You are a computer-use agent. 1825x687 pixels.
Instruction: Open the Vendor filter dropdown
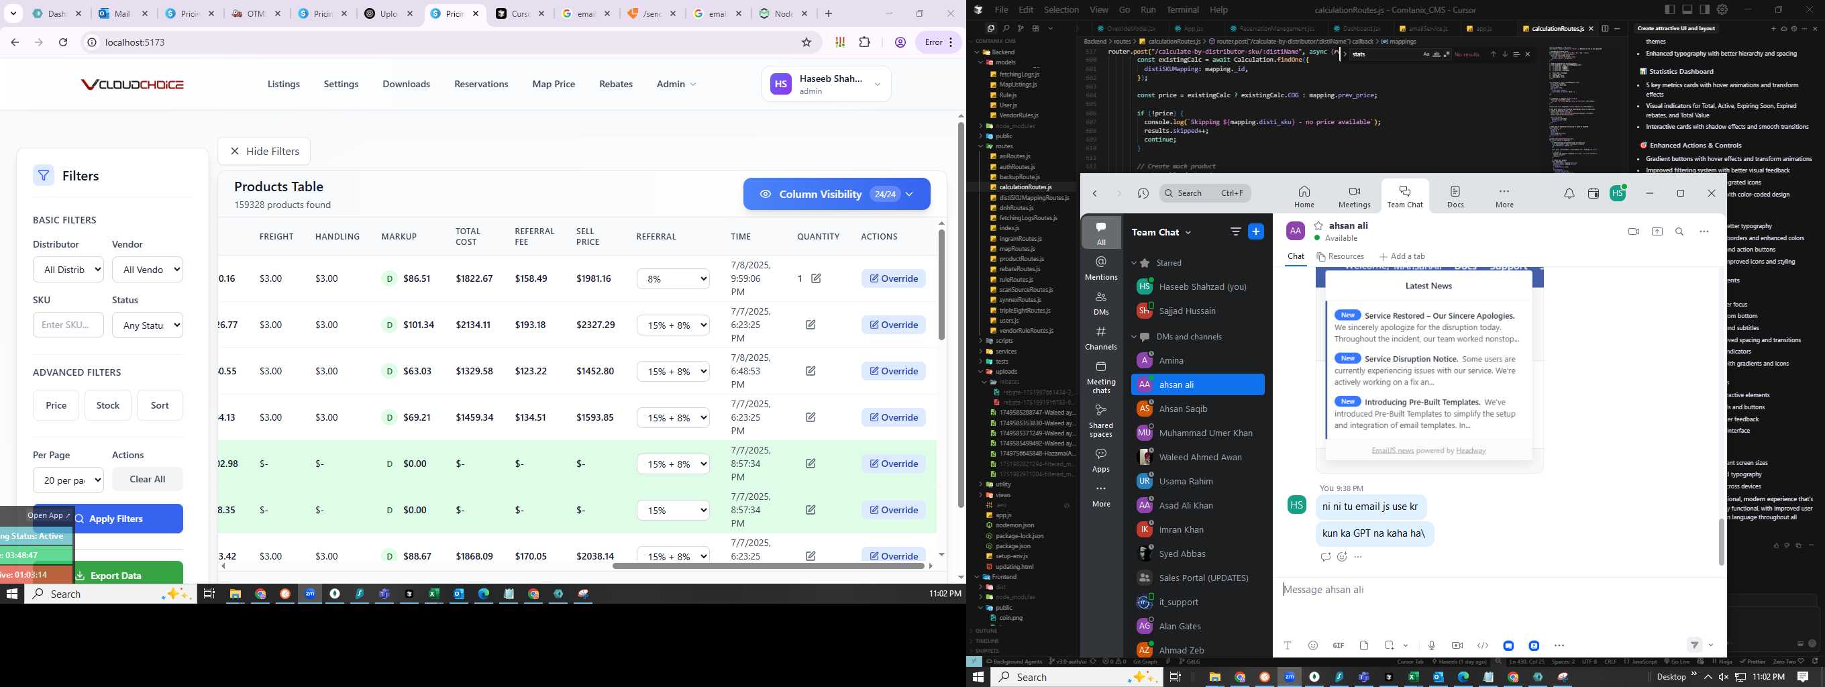click(148, 269)
